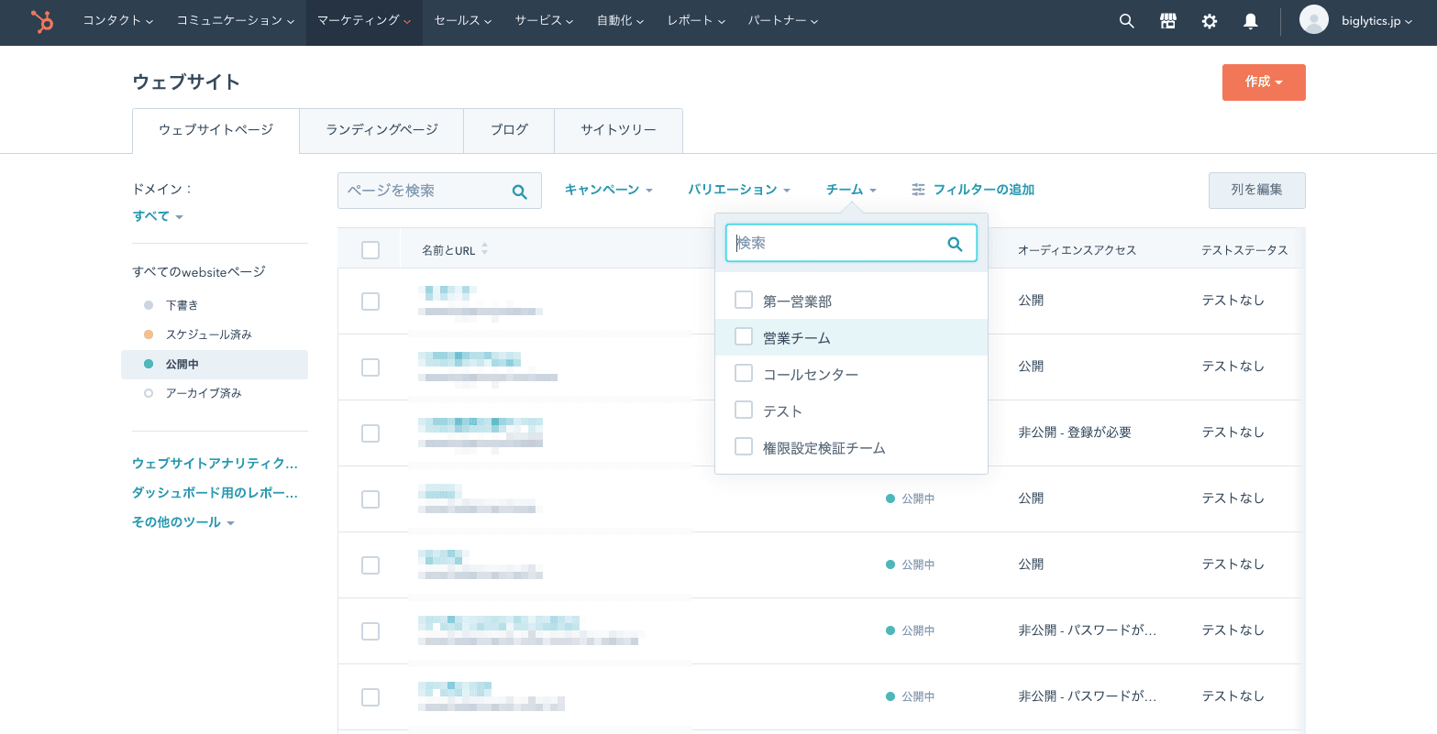
Task: Select all rows with the header checkbox
Action: click(x=370, y=248)
